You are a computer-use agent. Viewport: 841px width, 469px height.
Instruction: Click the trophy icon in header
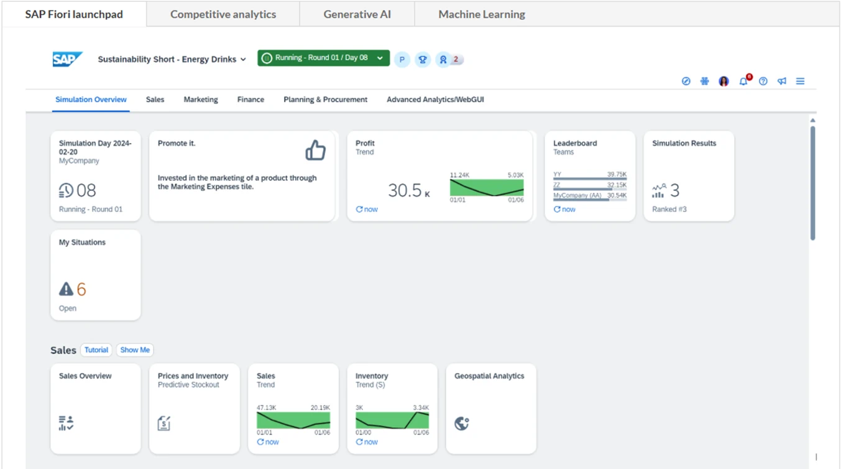pos(423,60)
